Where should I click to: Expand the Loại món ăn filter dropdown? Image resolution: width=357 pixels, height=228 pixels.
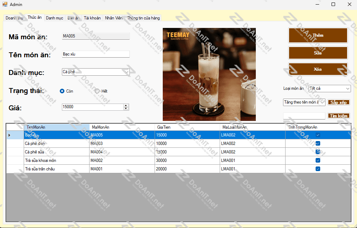pos(347,88)
